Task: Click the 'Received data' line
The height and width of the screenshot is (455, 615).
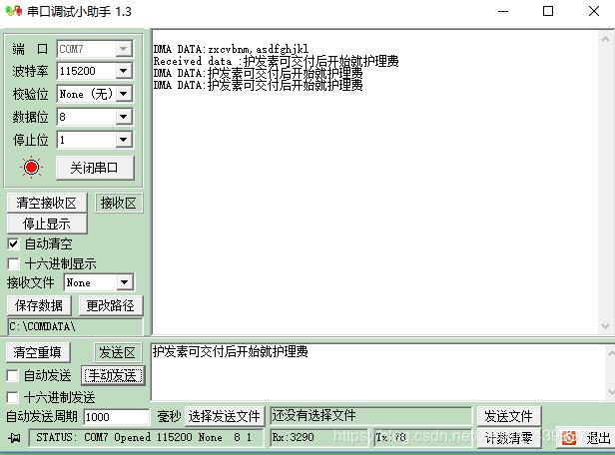Action: tap(277, 61)
